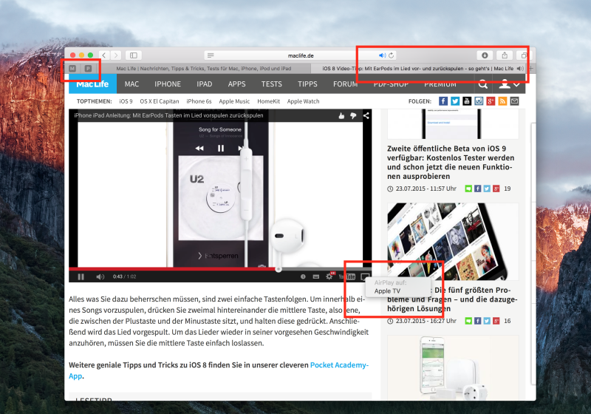Viewport: 591px width, 414px height.
Task: Open iPhone 6s topic link
Action: [199, 101]
